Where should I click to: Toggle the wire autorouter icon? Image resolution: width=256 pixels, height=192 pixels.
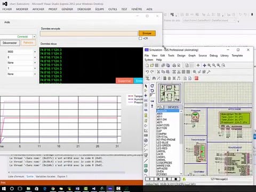(147, 78)
